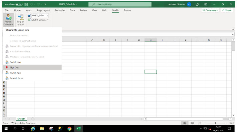Open the Evolve ribbon tab
Viewport: 237px width, 133px height.
point(127,10)
